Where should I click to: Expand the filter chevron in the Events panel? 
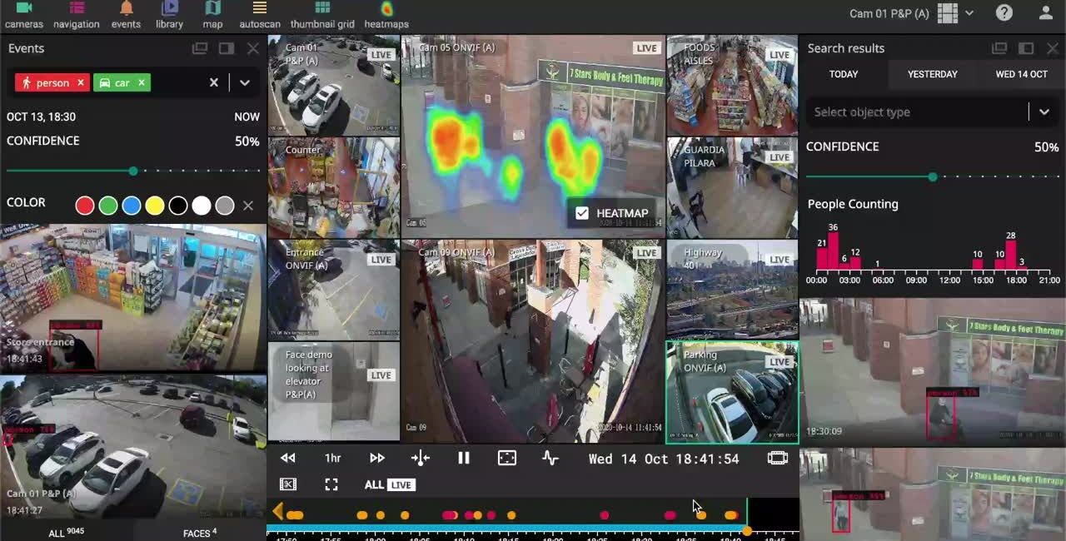coord(245,82)
